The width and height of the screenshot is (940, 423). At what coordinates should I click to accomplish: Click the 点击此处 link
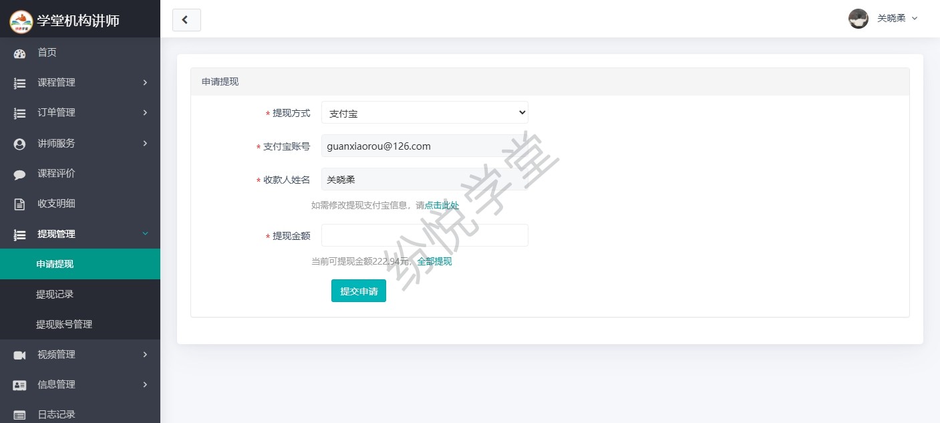(x=442, y=205)
